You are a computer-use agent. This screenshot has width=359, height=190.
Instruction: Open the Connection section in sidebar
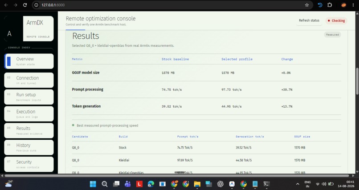(x=29, y=80)
